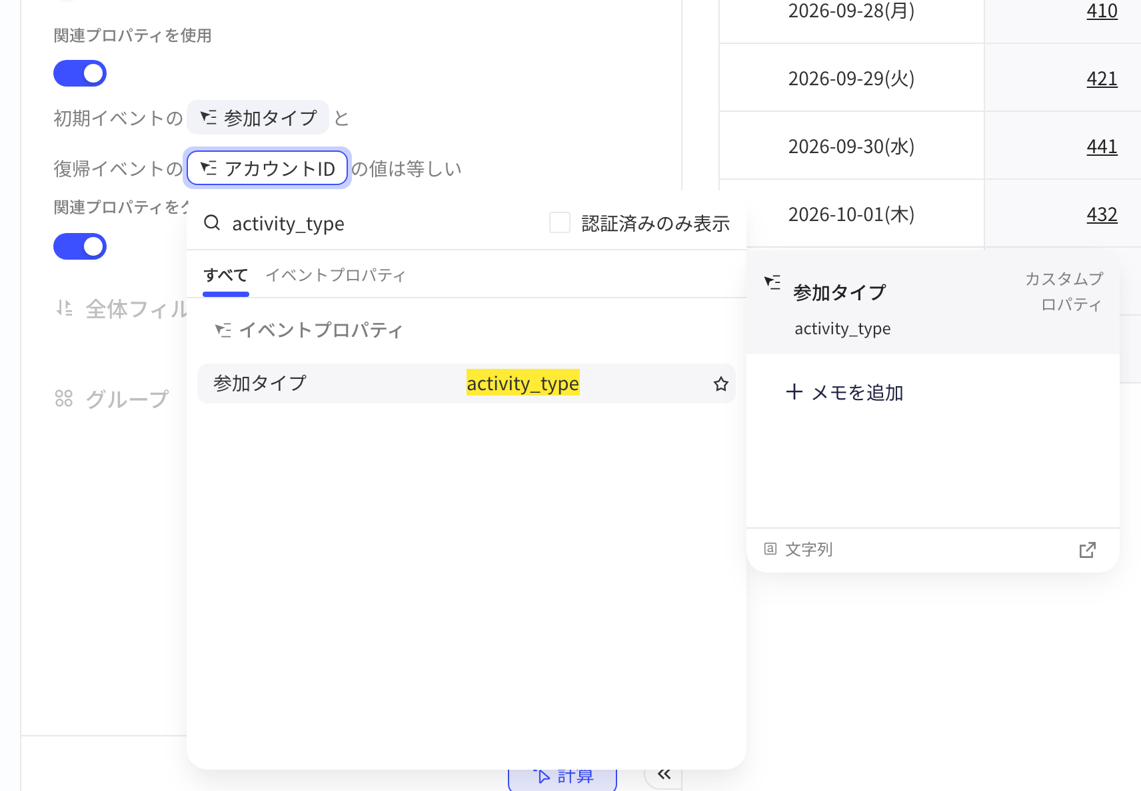Open the value 421 link for 2026-09-29
The height and width of the screenshot is (791, 1141).
1102,79
